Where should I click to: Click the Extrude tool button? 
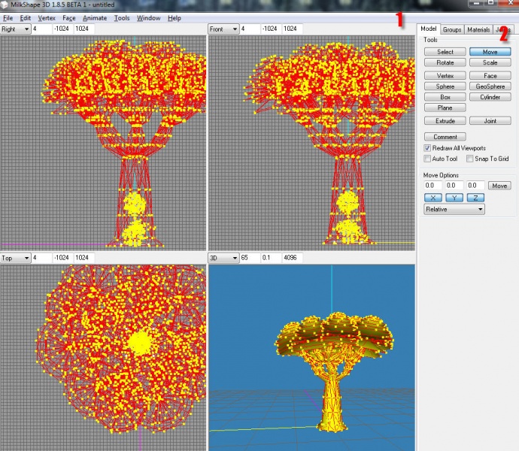[x=445, y=121]
